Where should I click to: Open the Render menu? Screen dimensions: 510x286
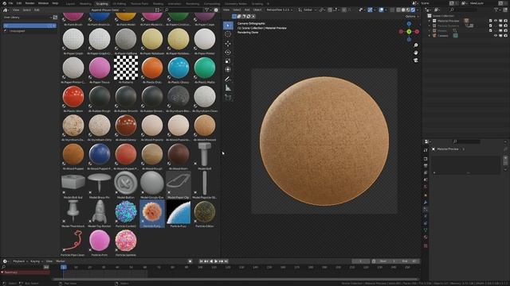tap(29, 3)
